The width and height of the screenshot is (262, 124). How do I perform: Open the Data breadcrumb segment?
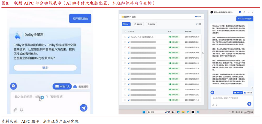pos(134,17)
